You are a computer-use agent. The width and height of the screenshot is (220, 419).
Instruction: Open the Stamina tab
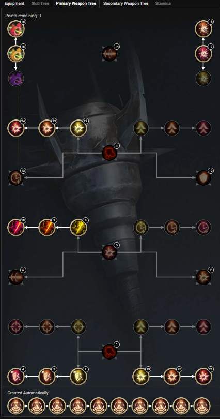click(163, 4)
